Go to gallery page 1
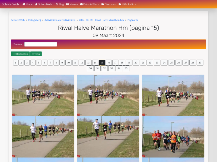The height and width of the screenshot is (162, 217). pos(15,63)
